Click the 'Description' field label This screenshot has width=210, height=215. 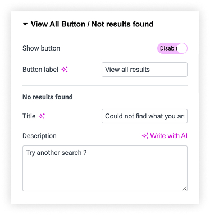(39, 136)
